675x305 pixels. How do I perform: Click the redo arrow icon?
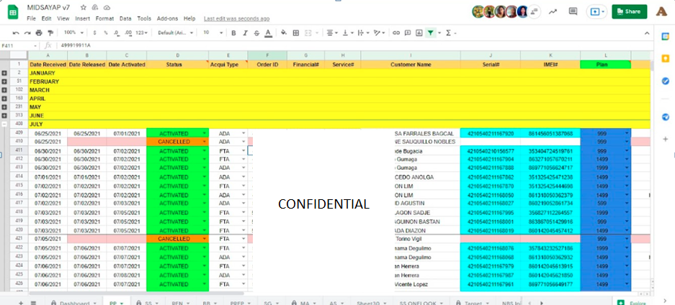click(x=27, y=32)
